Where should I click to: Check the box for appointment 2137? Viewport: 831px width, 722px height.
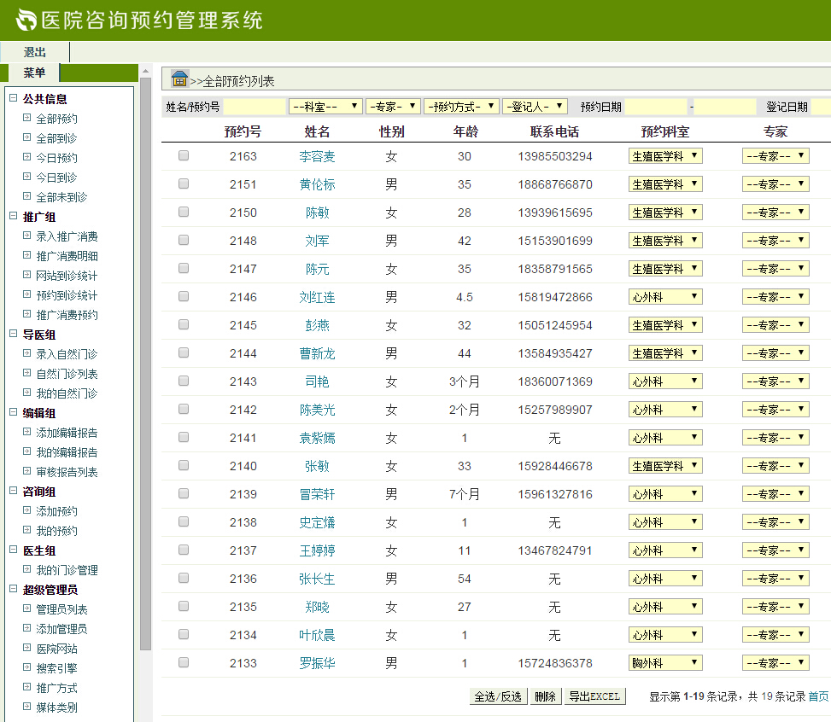click(184, 550)
